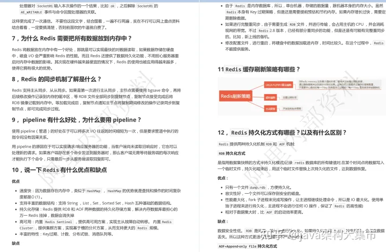
Task: Click heading 12 about Redis persistence methods
Action: 282,133
